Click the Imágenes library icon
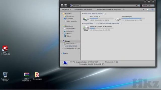Viewport: 161px width, 90px height. tap(65, 31)
